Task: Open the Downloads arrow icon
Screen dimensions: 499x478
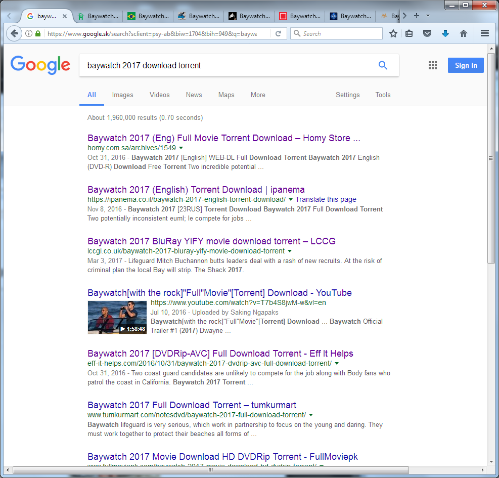Action: point(445,33)
